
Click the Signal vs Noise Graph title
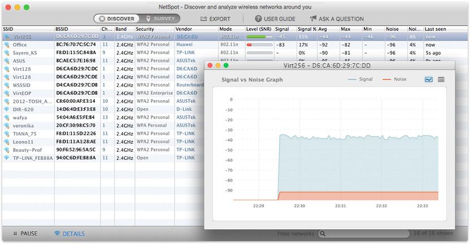coord(252,80)
